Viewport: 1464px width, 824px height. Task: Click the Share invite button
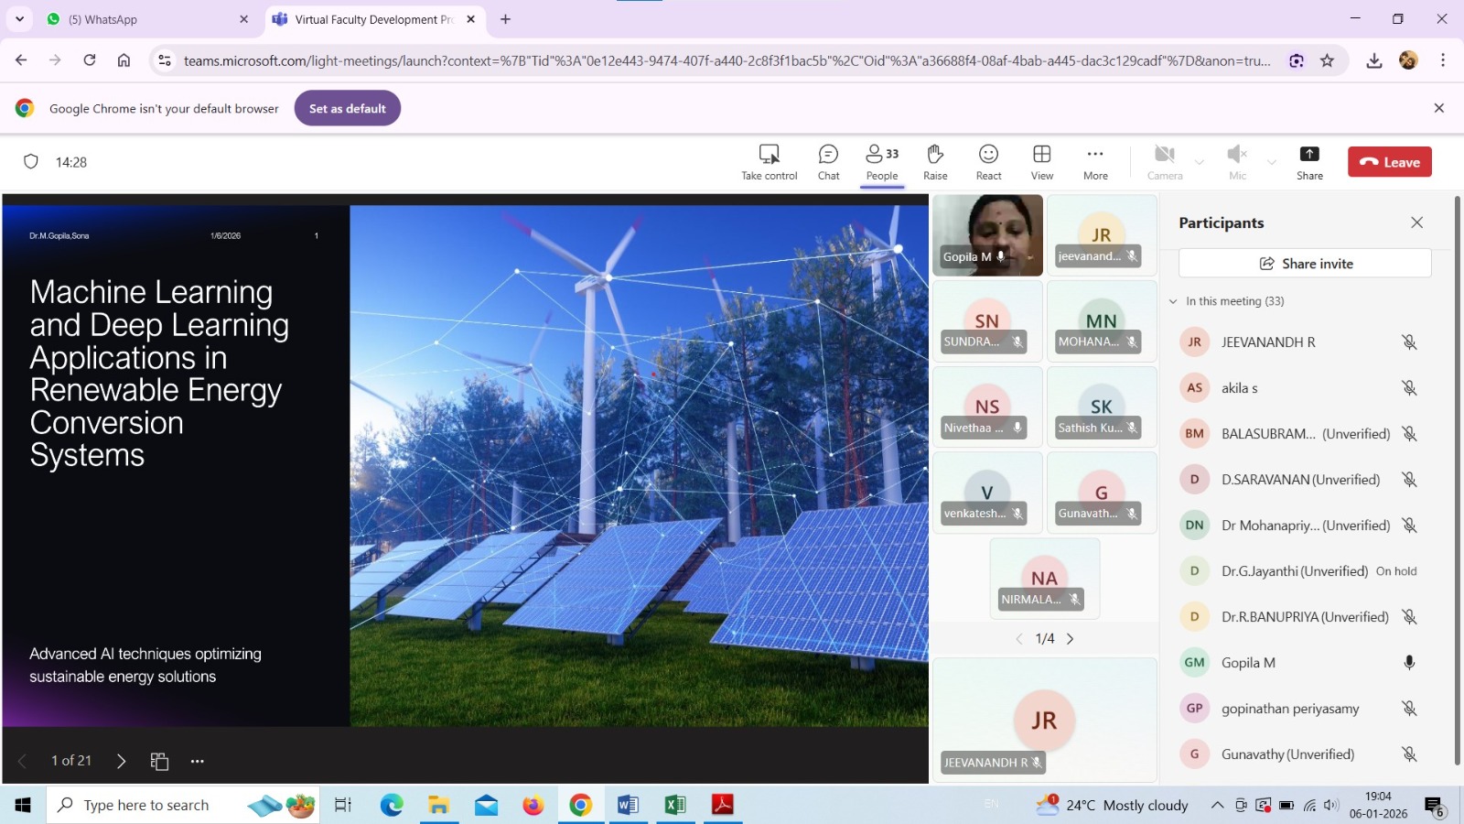point(1305,264)
